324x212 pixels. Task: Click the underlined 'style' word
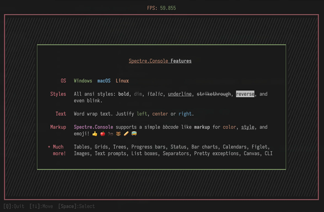click(x=248, y=127)
